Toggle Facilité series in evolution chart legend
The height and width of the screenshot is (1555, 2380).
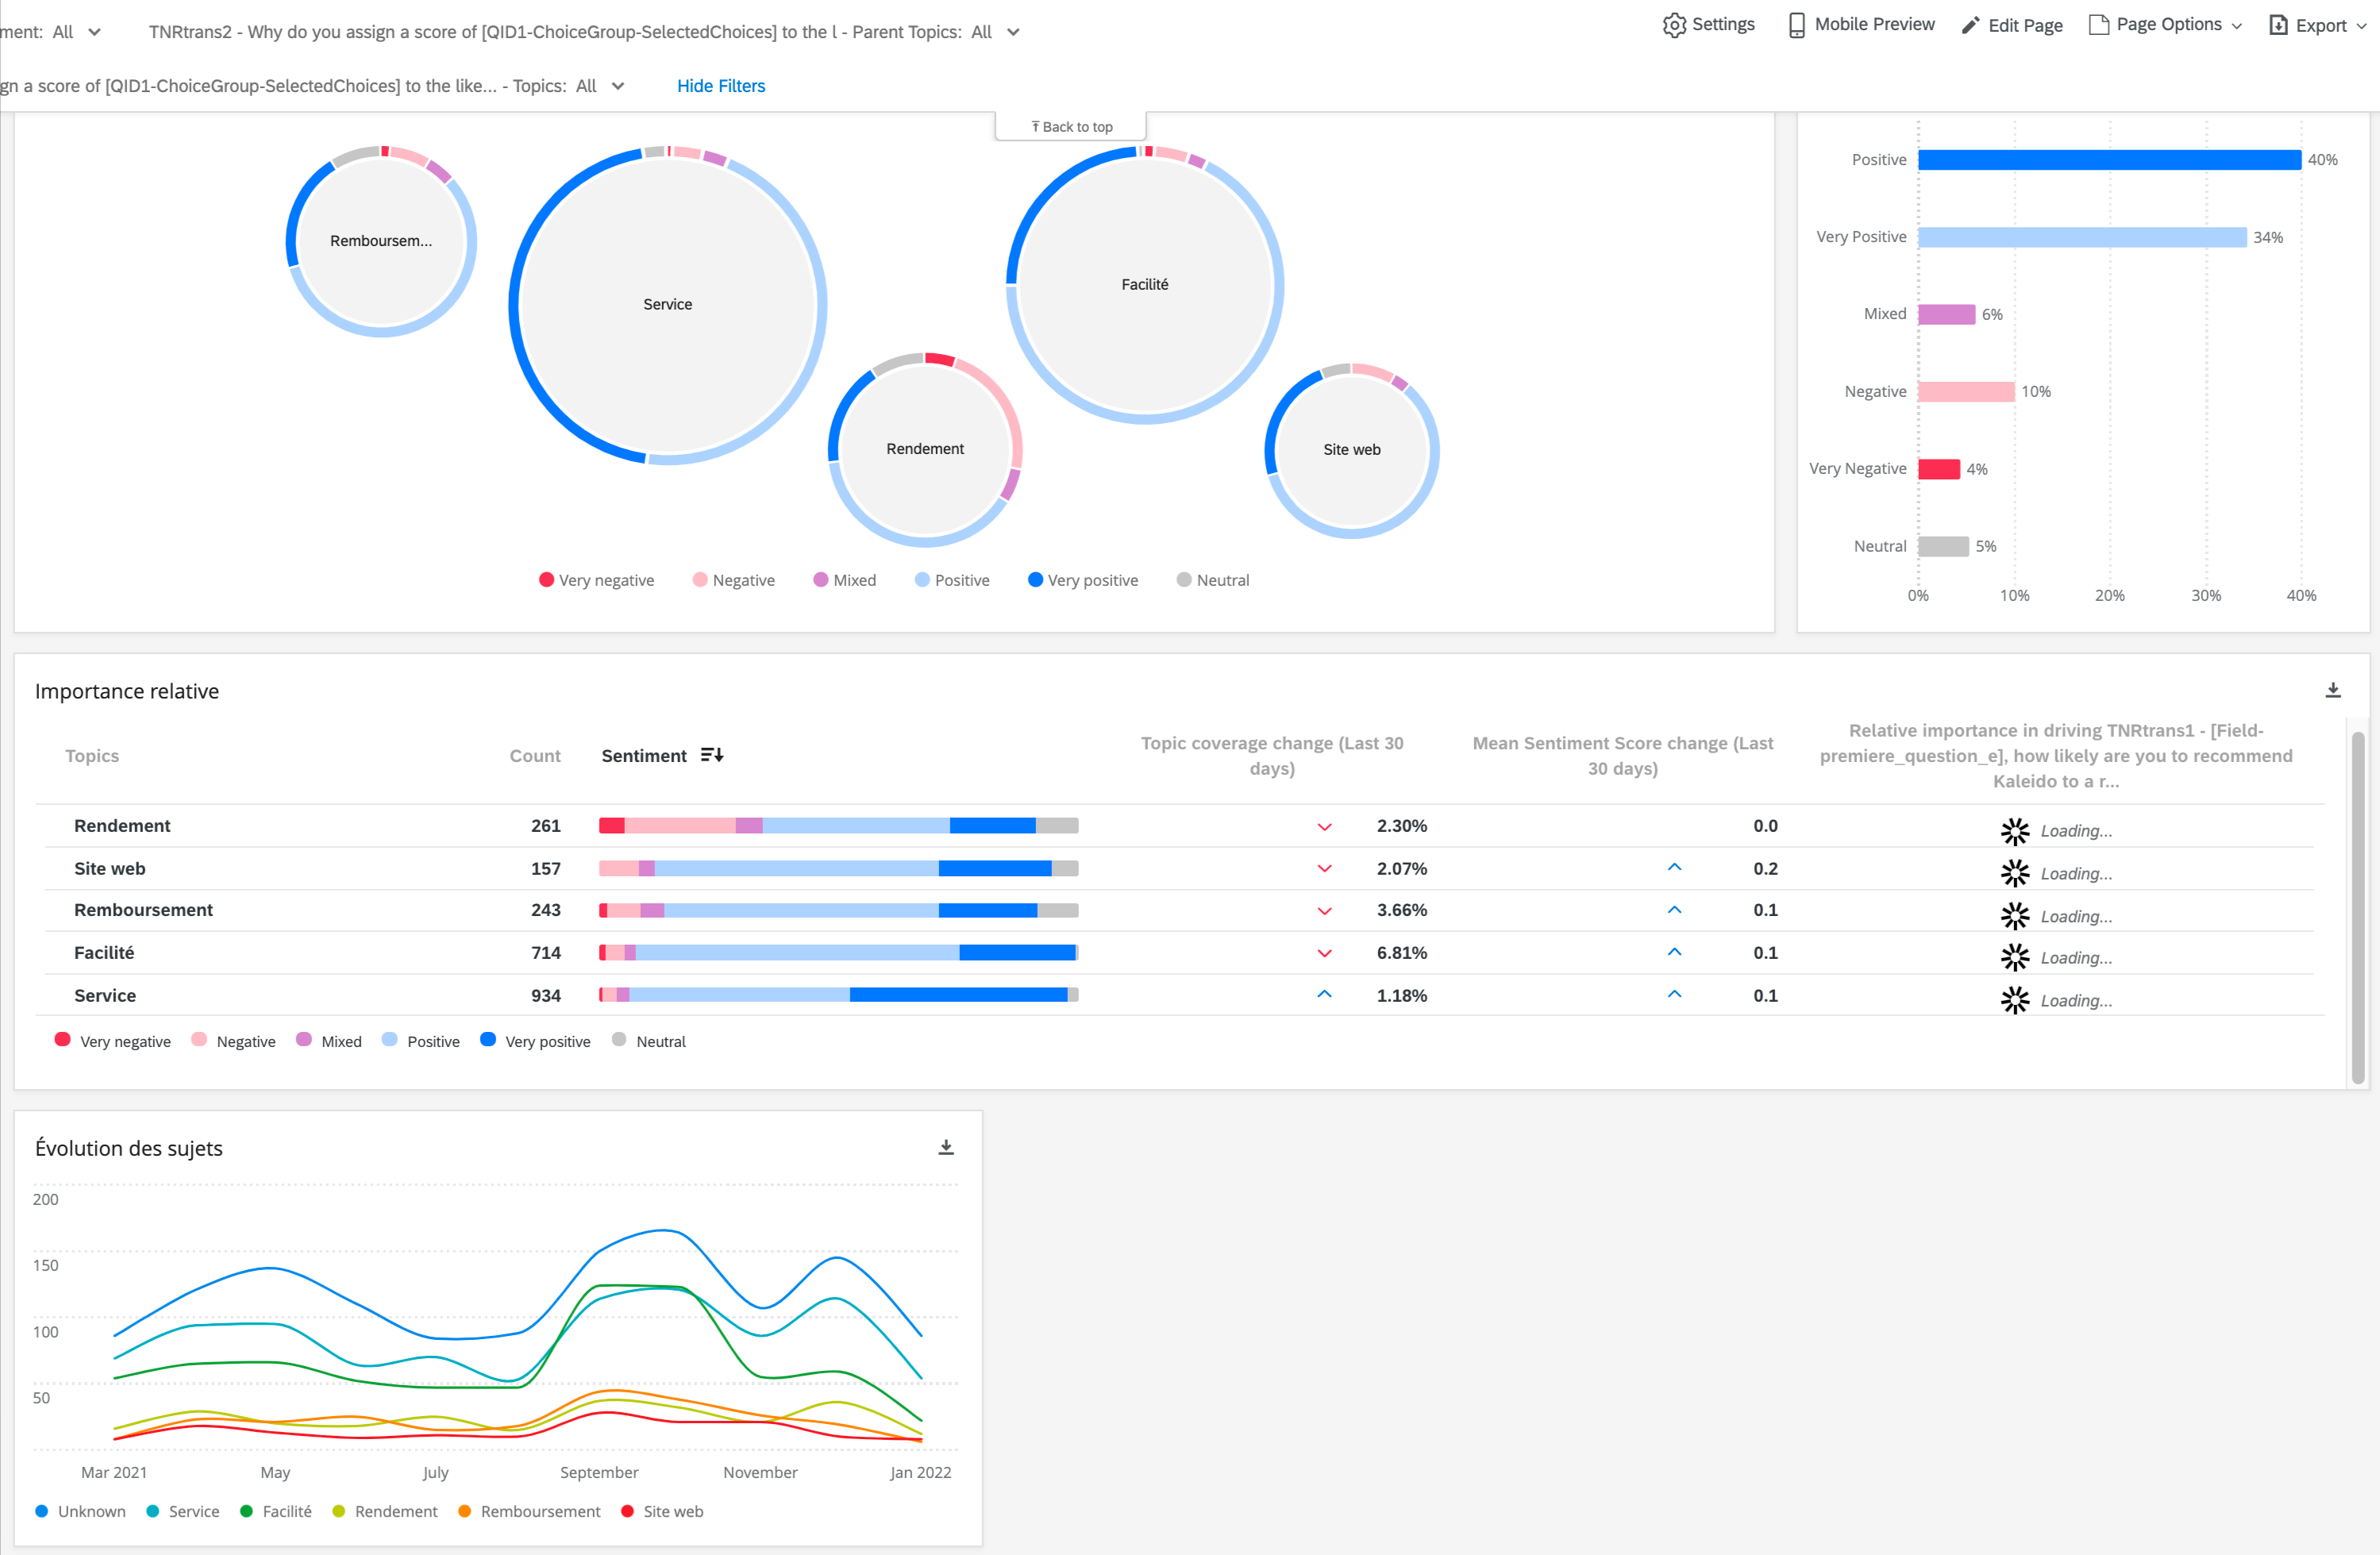coord(275,1511)
